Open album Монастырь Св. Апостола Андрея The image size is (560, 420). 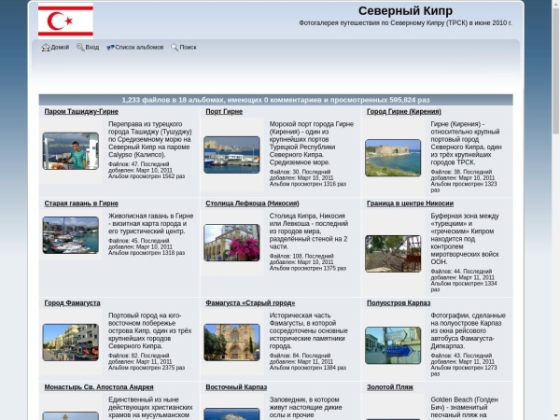click(x=99, y=386)
